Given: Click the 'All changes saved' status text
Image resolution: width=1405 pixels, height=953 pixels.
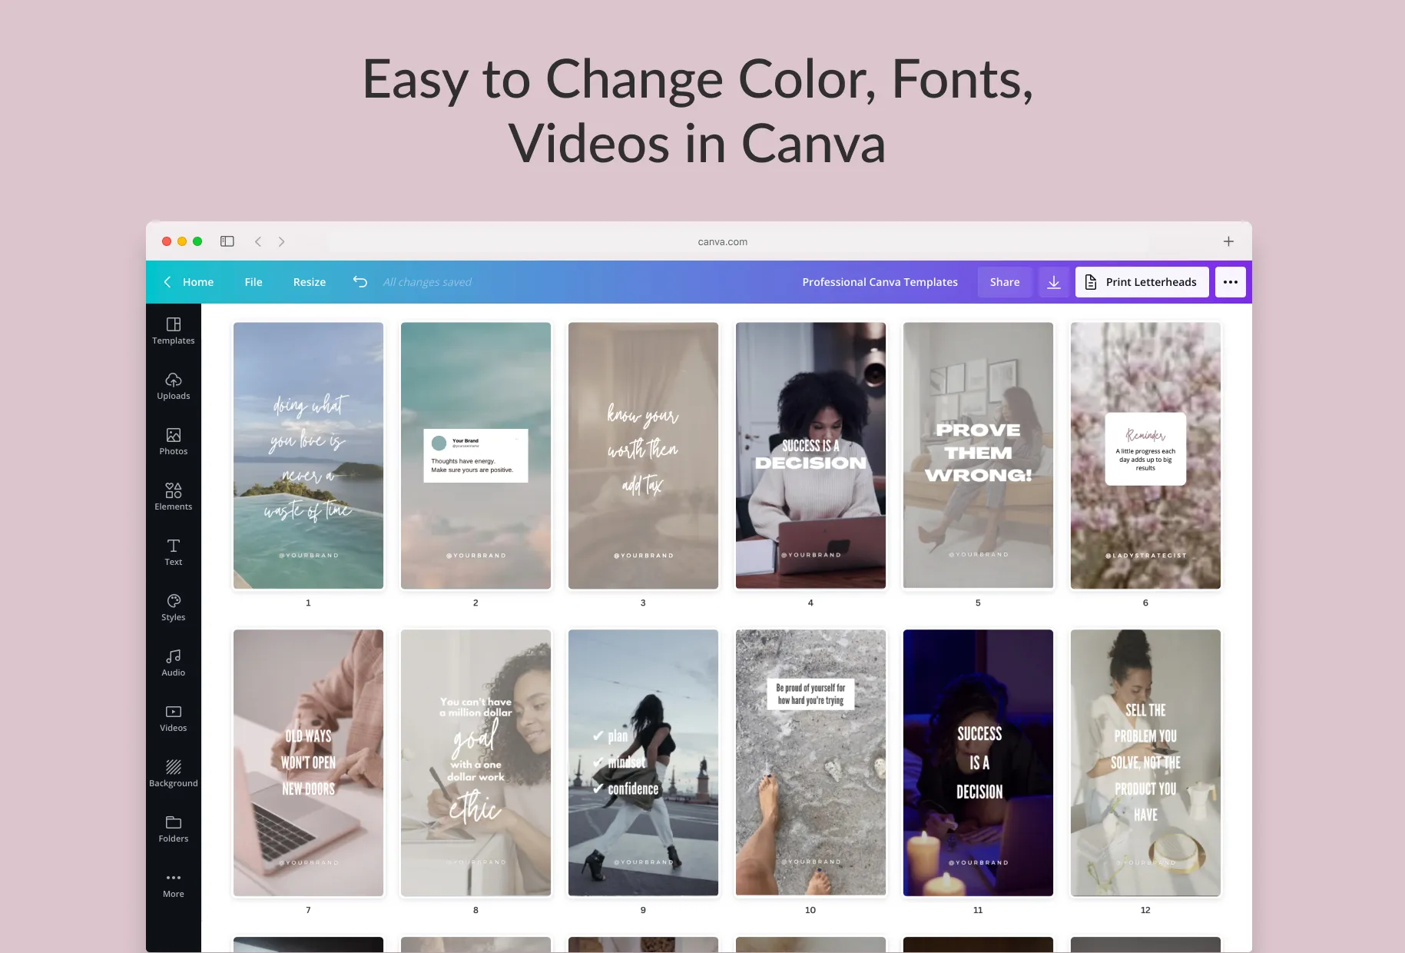Looking at the screenshot, I should (x=427, y=282).
